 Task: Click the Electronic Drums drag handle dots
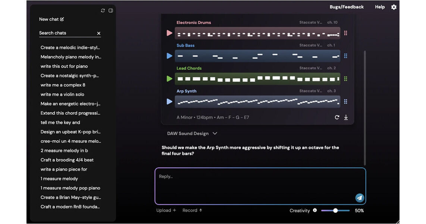point(345,33)
